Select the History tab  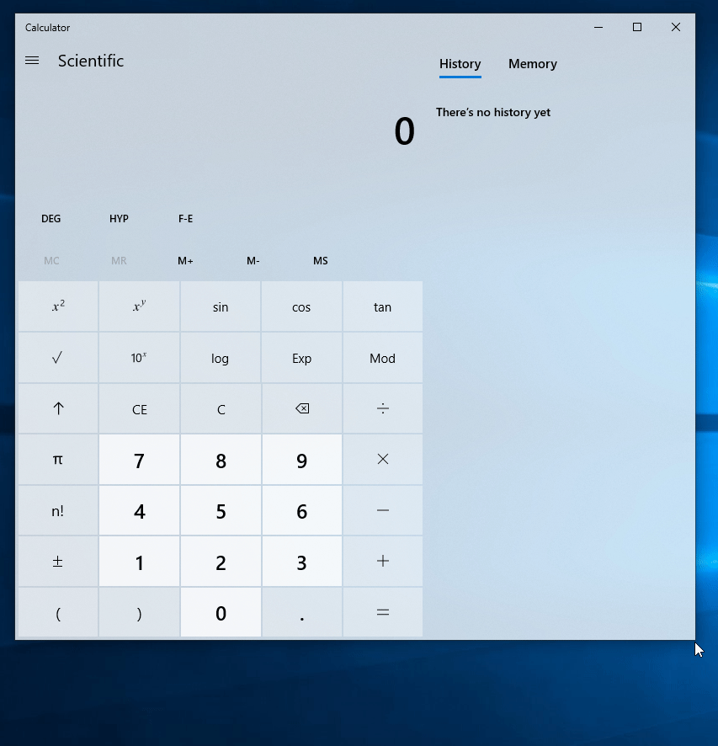tap(460, 64)
